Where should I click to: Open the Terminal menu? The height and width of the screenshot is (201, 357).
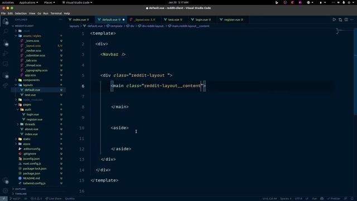point(56,13)
